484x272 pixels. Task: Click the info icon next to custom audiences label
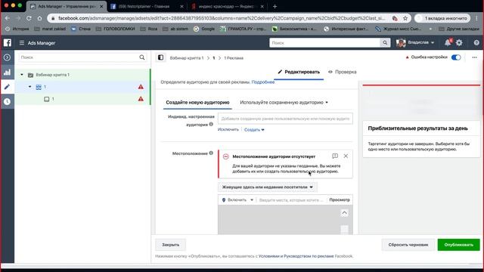point(211,124)
